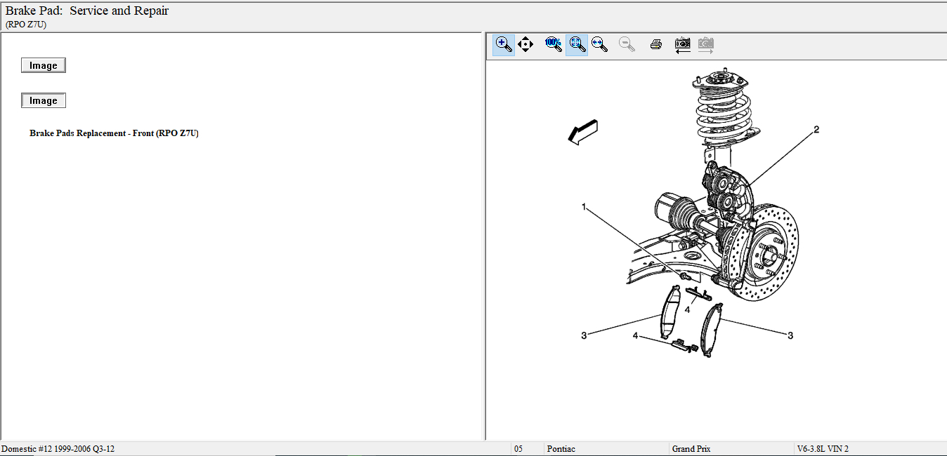Open the second Image button
This screenshot has width=947, height=456.
click(x=44, y=100)
